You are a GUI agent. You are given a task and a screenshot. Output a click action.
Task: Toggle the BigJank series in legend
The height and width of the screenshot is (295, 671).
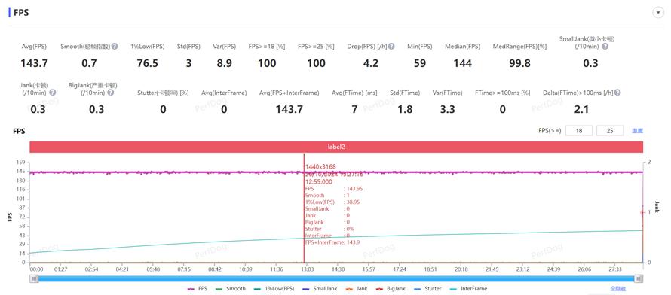point(390,288)
